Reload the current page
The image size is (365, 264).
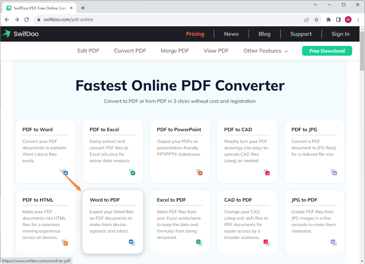tap(27, 20)
